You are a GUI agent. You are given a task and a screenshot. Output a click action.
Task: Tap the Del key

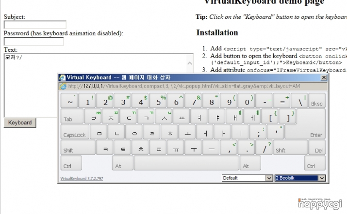pos(317,147)
